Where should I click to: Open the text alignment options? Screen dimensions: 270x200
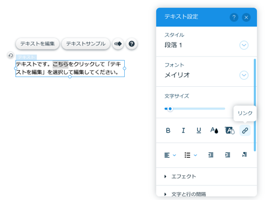coord(170,155)
